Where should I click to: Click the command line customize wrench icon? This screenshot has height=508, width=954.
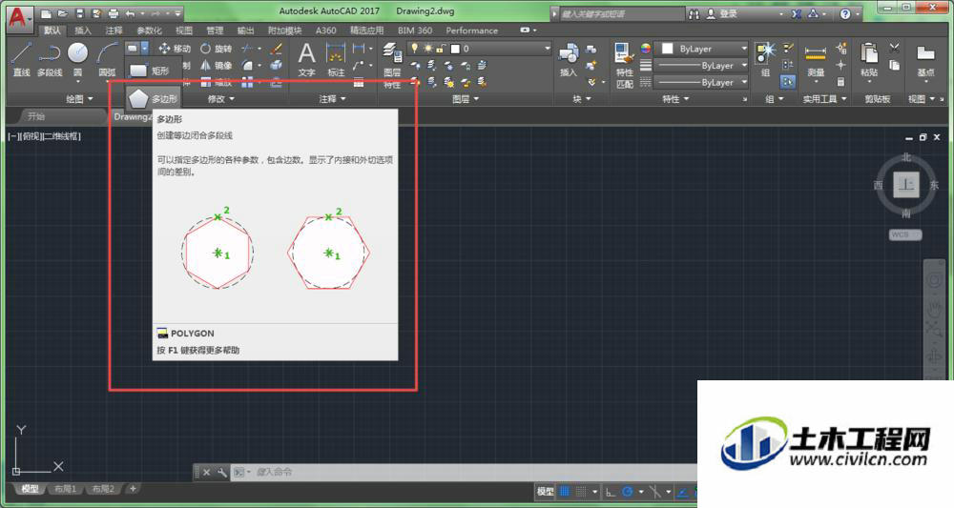point(222,472)
